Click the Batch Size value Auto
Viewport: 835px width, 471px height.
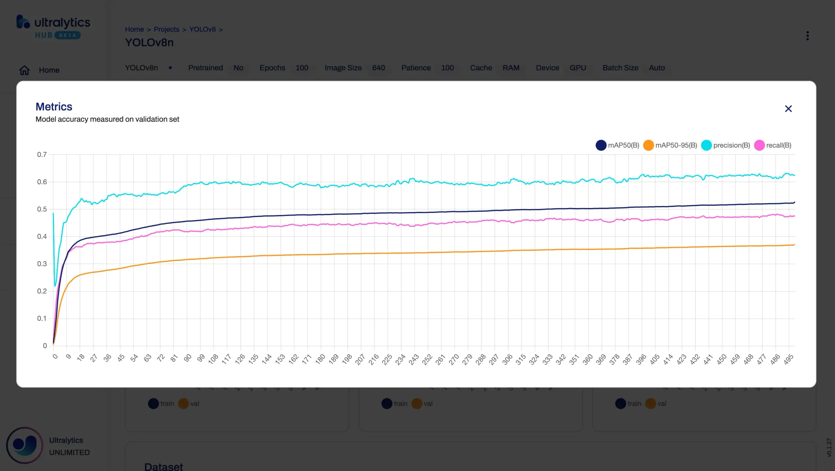click(657, 68)
